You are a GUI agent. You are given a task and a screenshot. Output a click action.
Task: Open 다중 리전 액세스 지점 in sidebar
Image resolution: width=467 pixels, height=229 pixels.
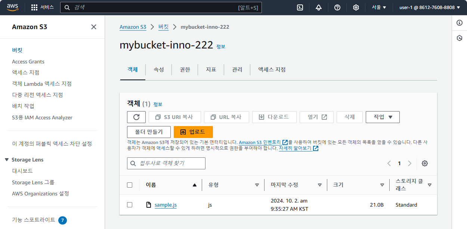[x=37, y=95]
